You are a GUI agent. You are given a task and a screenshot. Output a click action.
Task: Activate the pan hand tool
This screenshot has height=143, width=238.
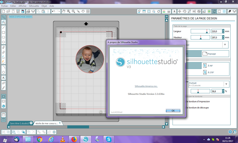pos(64,11)
